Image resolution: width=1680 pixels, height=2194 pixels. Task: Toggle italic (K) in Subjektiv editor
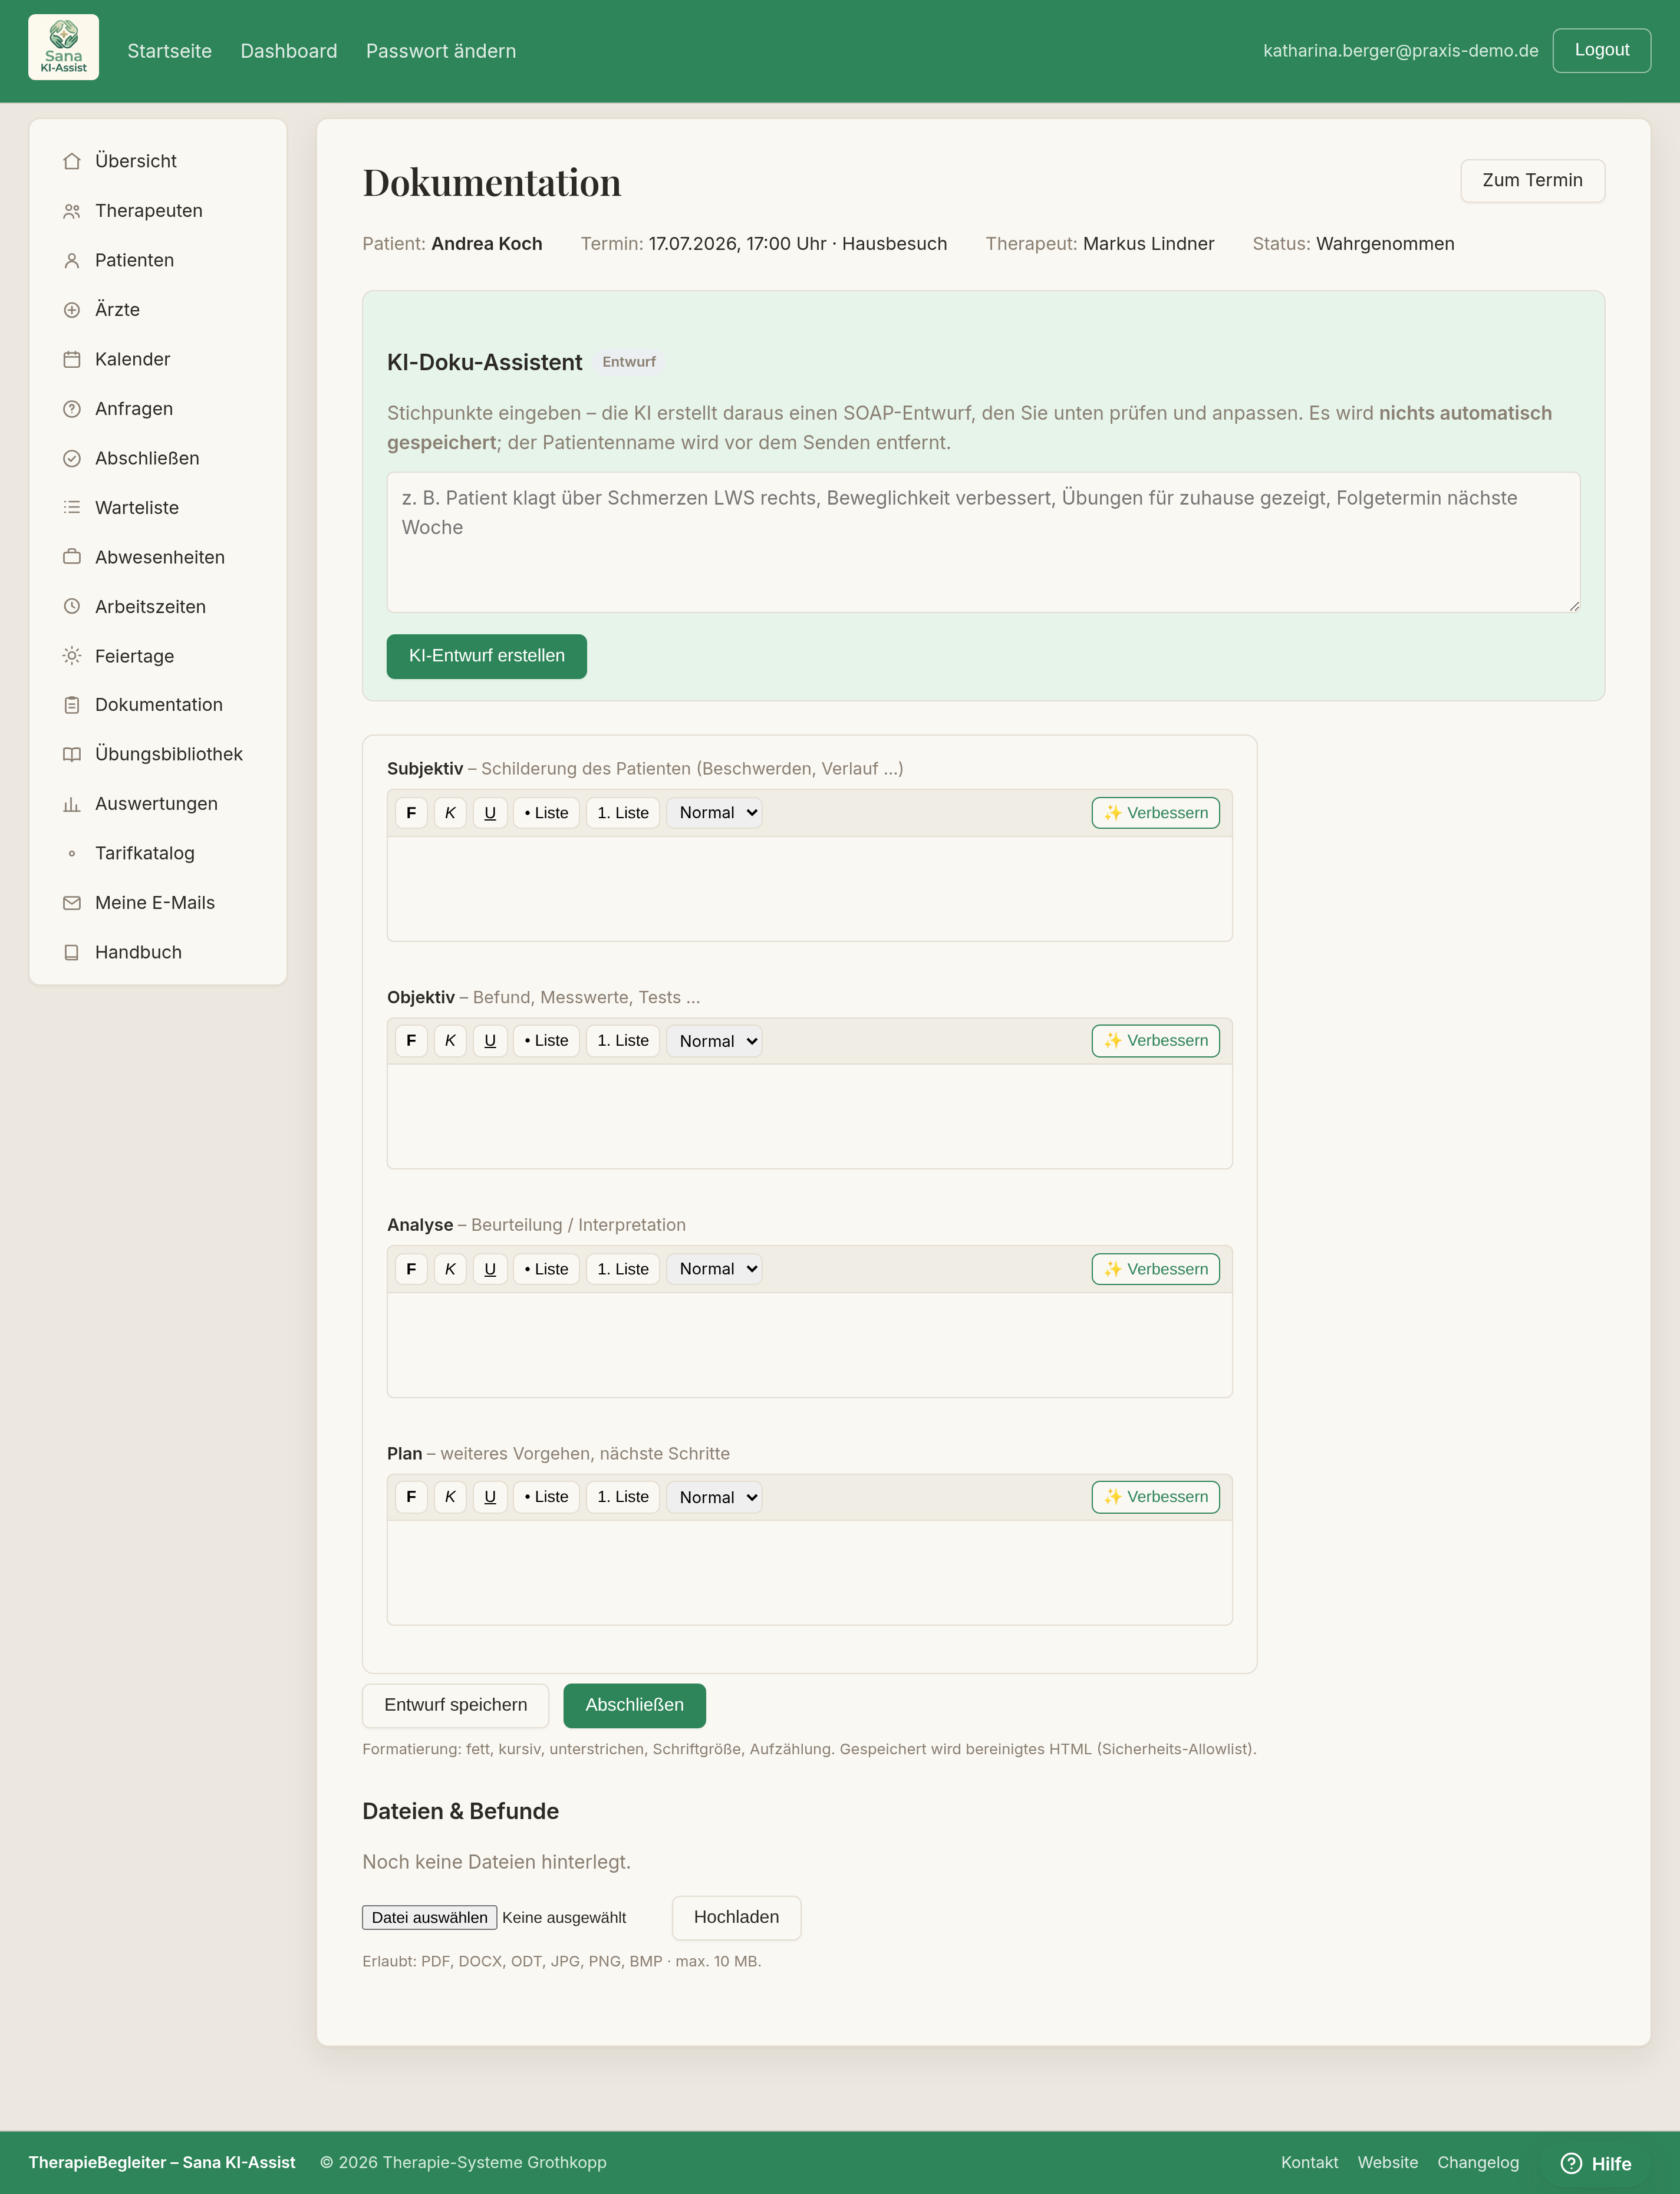coord(450,813)
